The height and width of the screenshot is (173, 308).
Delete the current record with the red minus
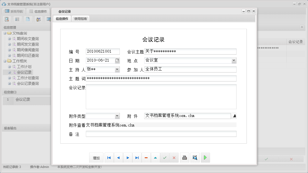[x=146, y=158]
